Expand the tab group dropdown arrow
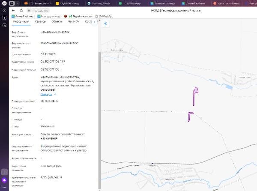Screen dimensions: 257x191 coord(17,3)
